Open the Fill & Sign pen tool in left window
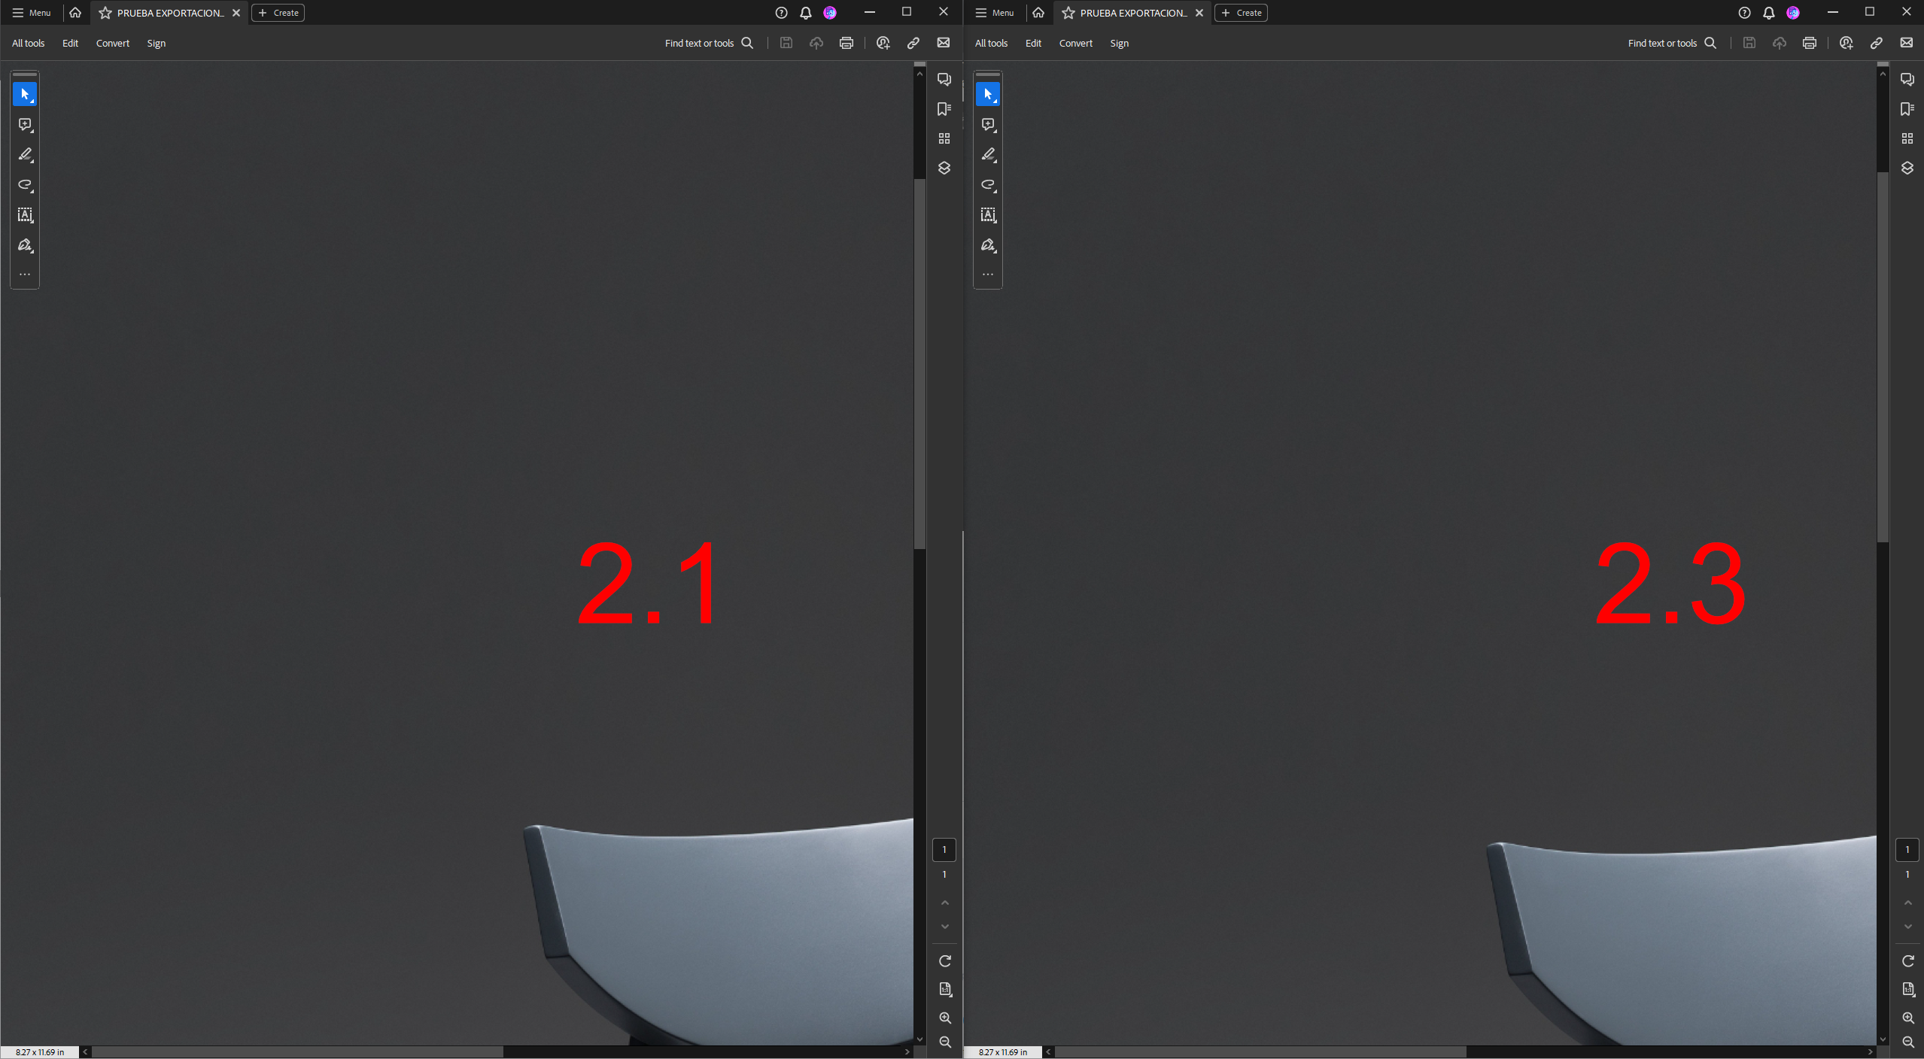The image size is (1924, 1059). (x=25, y=244)
